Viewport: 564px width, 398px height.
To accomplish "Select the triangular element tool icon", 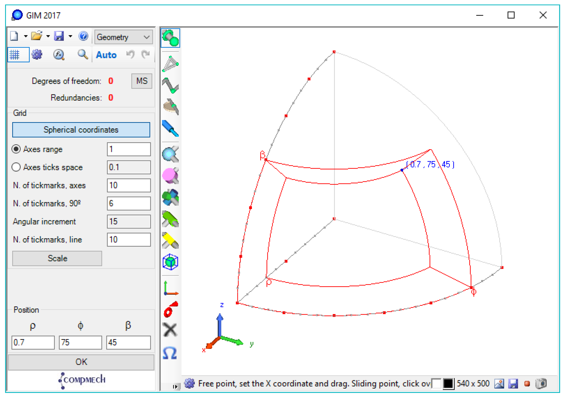I will (170, 64).
